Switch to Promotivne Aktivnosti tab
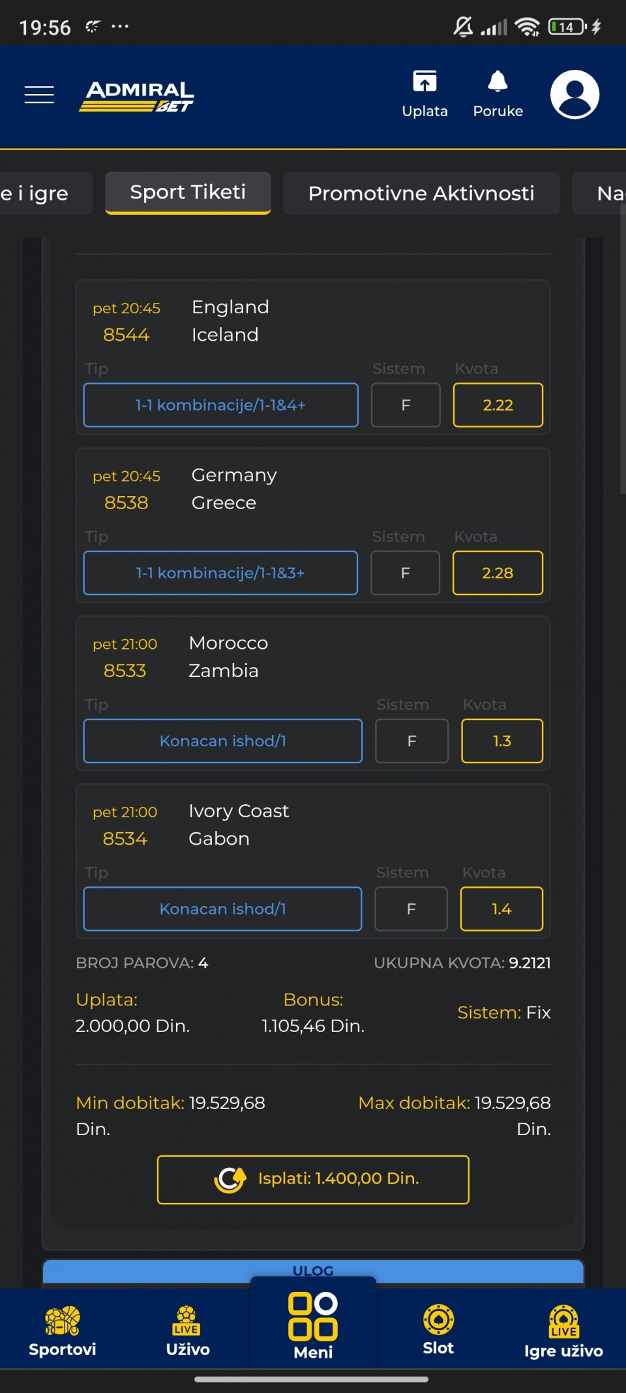Screen dimensions: 626x1393 [421, 193]
